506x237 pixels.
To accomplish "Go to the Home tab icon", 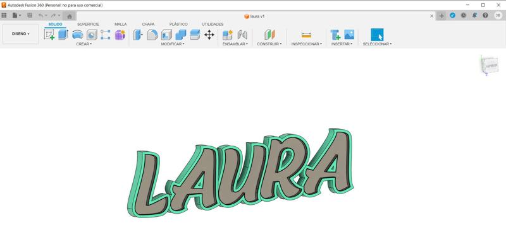I will (x=70, y=16).
